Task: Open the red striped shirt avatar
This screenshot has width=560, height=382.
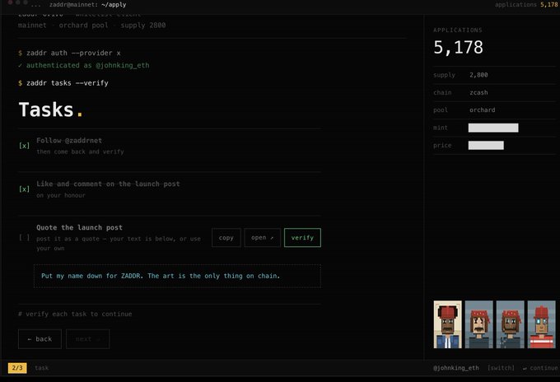Action: pos(541,324)
